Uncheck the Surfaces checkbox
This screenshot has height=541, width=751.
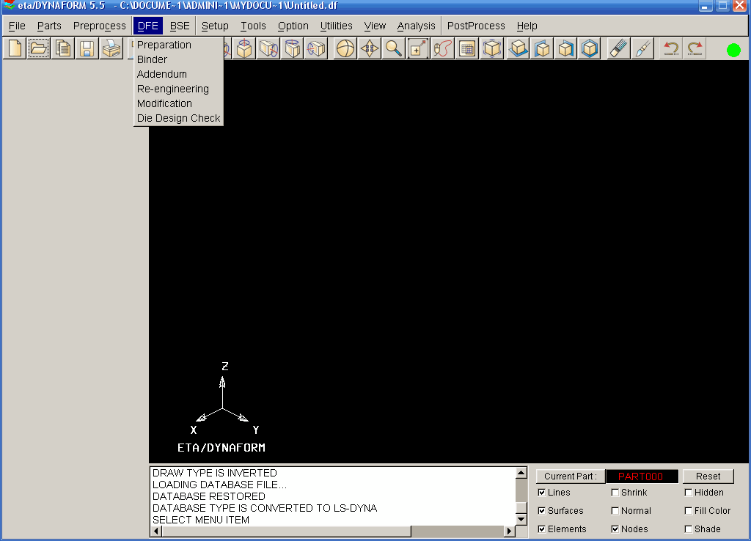click(x=542, y=511)
